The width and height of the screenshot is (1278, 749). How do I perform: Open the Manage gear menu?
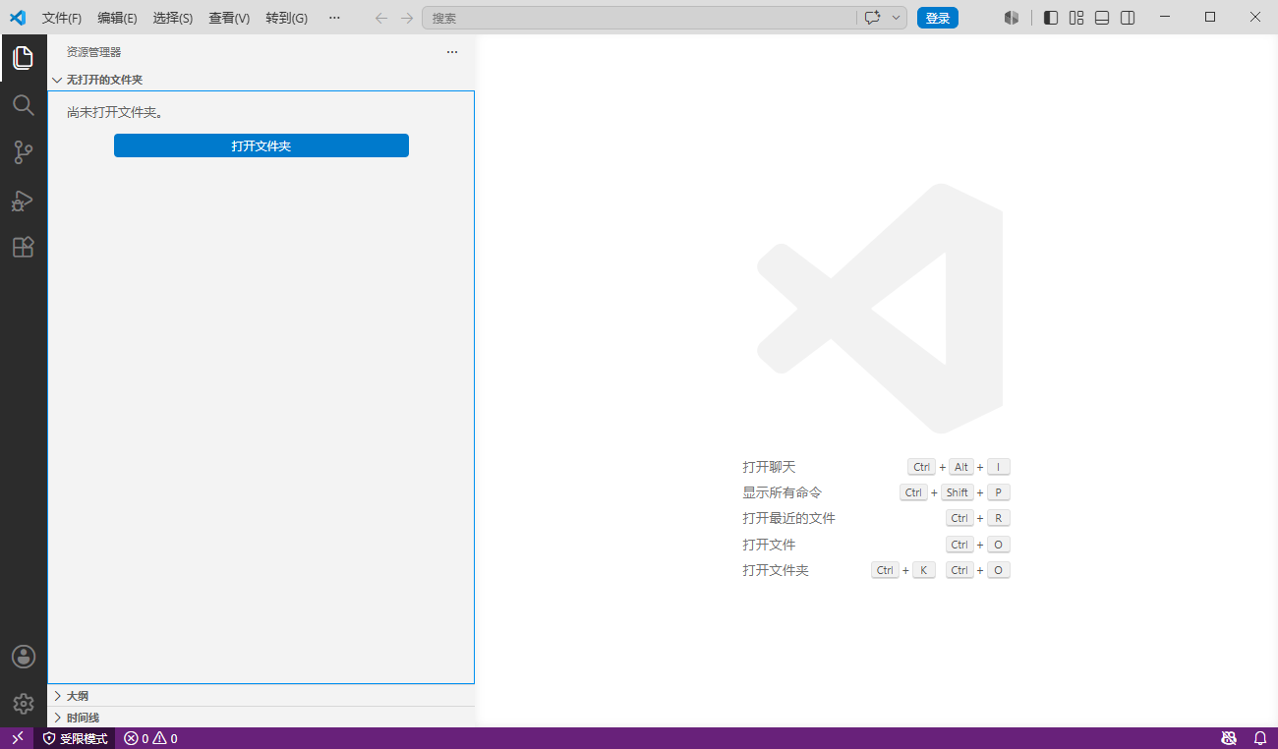pos(23,704)
